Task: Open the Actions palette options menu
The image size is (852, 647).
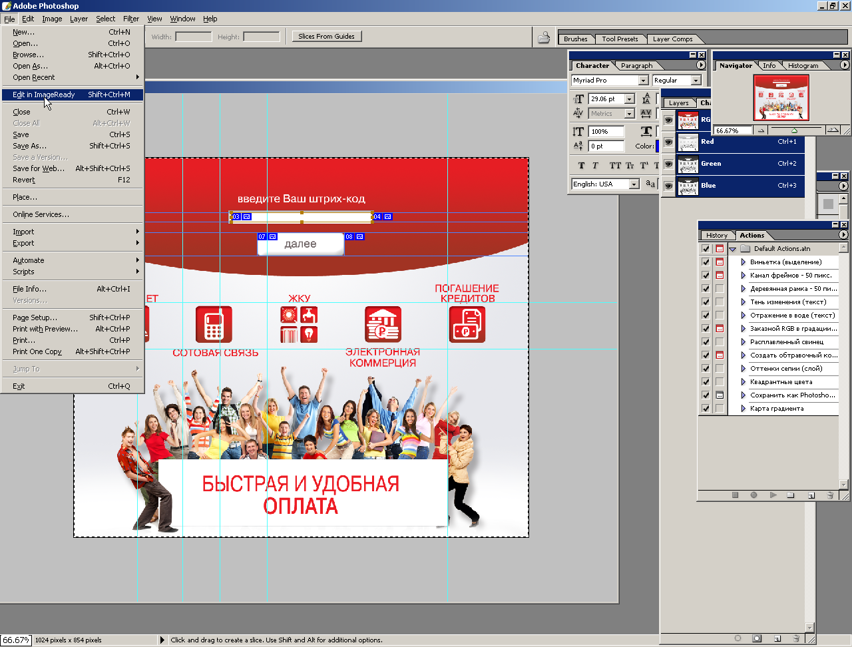Action: point(843,235)
